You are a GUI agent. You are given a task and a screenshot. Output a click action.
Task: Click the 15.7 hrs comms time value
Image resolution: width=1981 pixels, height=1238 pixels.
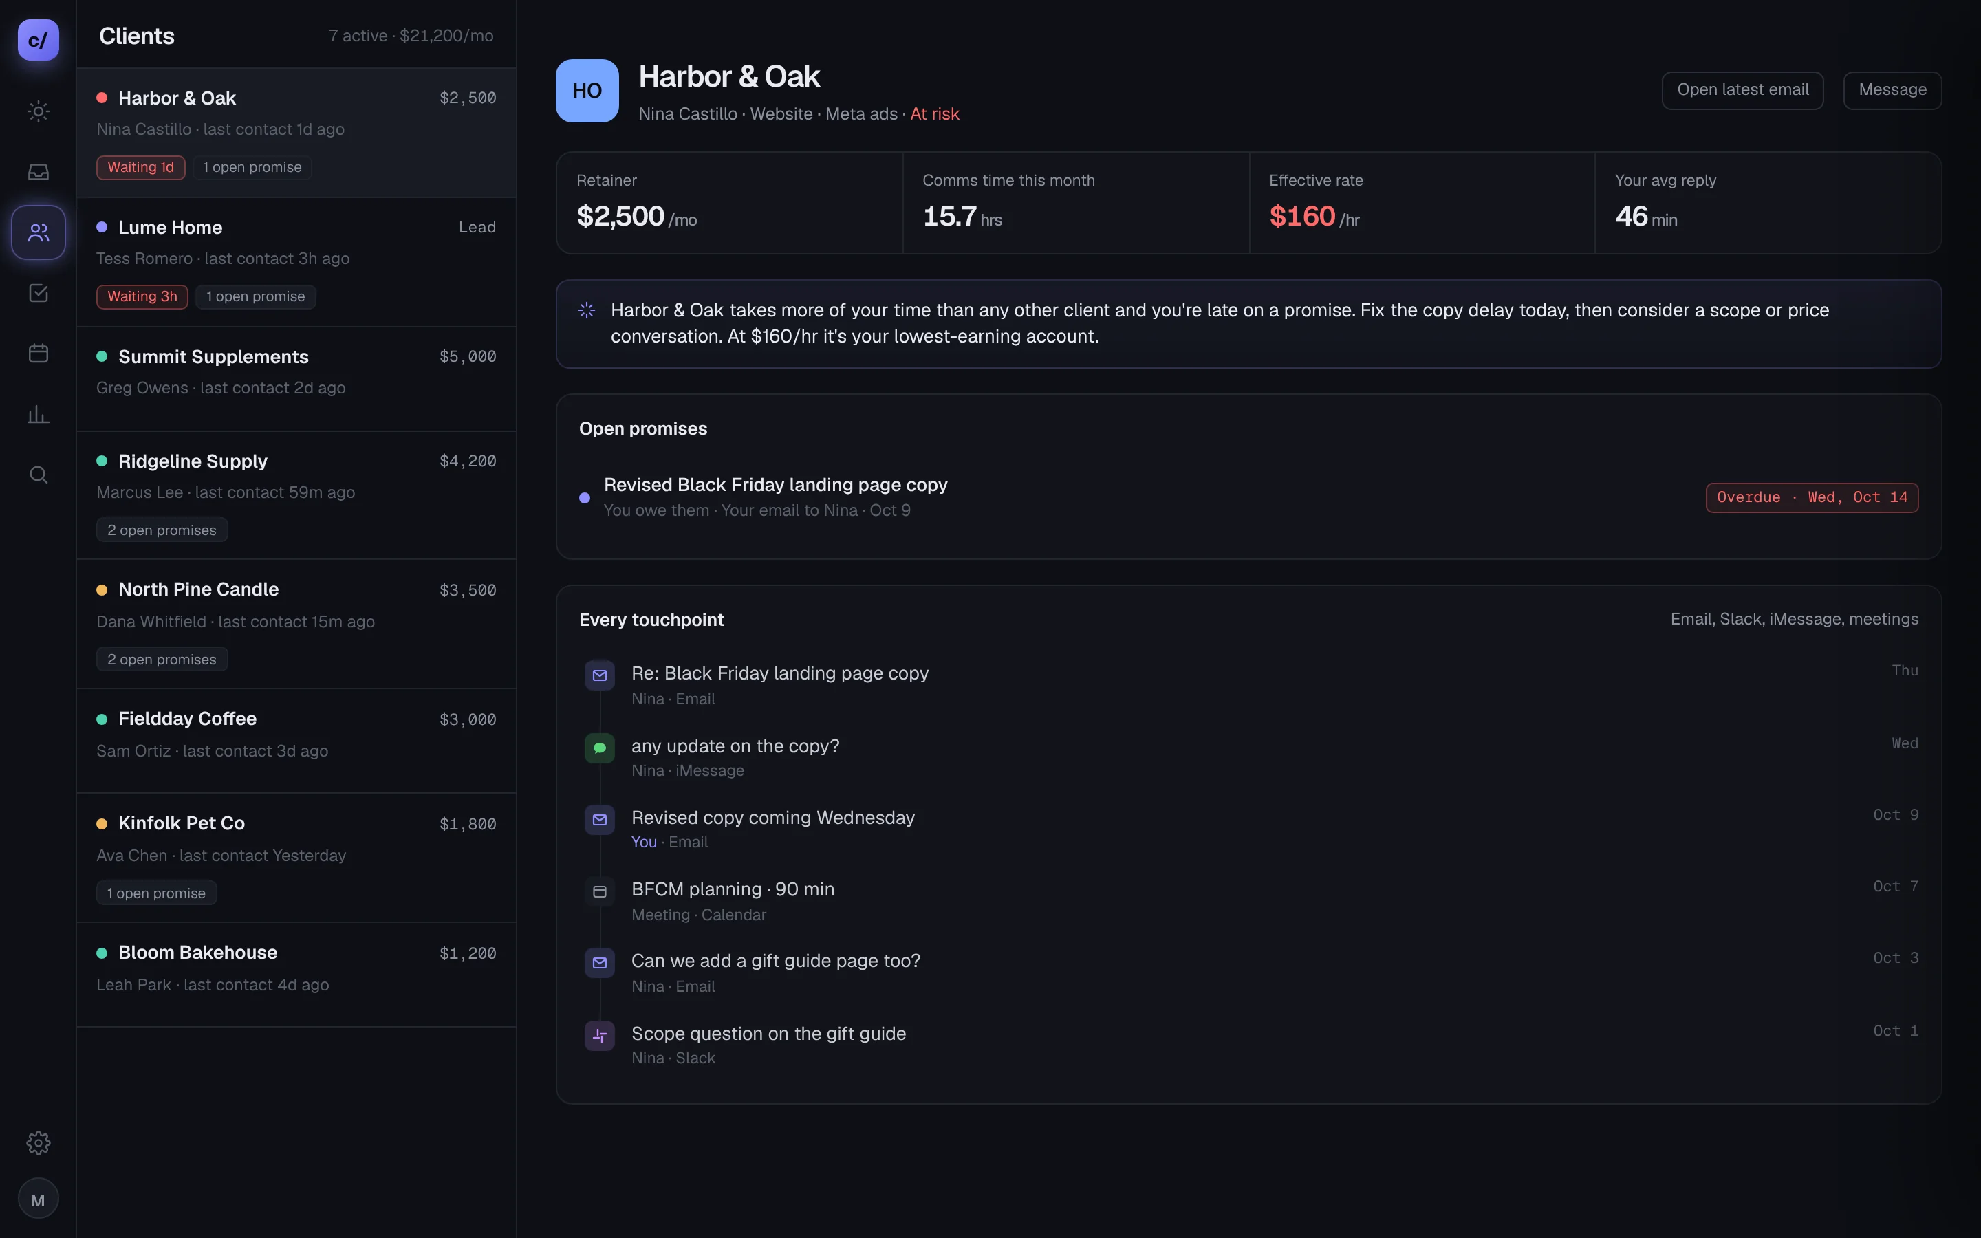[x=962, y=216]
